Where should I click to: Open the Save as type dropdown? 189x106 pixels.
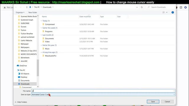click(x=103, y=95)
